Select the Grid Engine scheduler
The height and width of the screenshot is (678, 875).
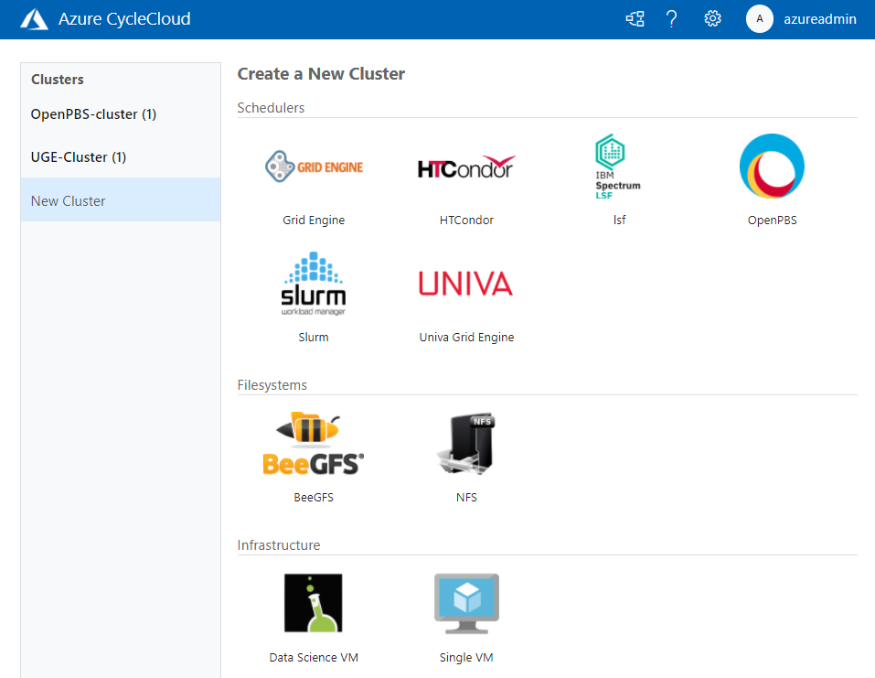pyautogui.click(x=314, y=167)
